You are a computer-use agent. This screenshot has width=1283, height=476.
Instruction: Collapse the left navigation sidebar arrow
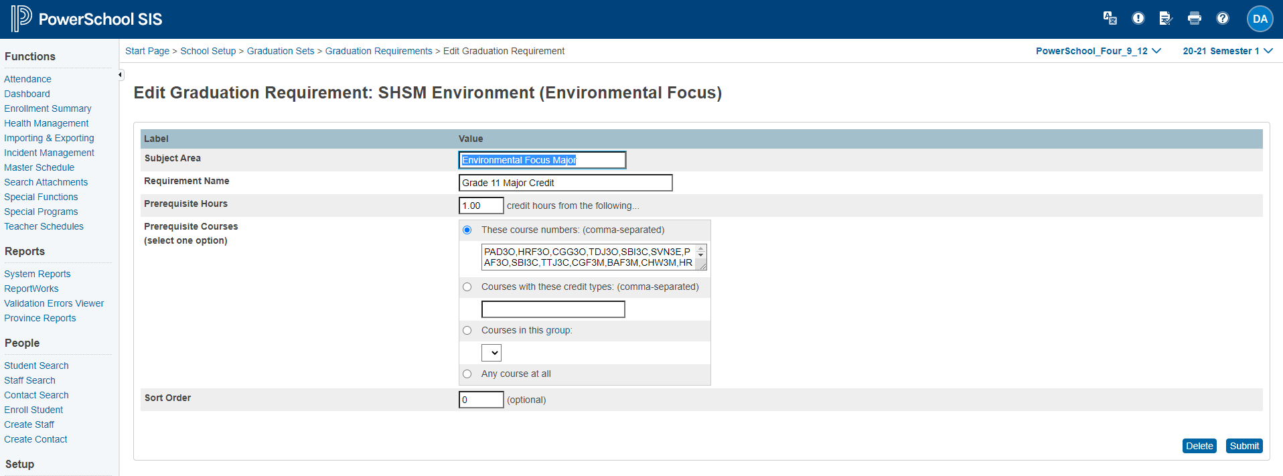(x=121, y=75)
